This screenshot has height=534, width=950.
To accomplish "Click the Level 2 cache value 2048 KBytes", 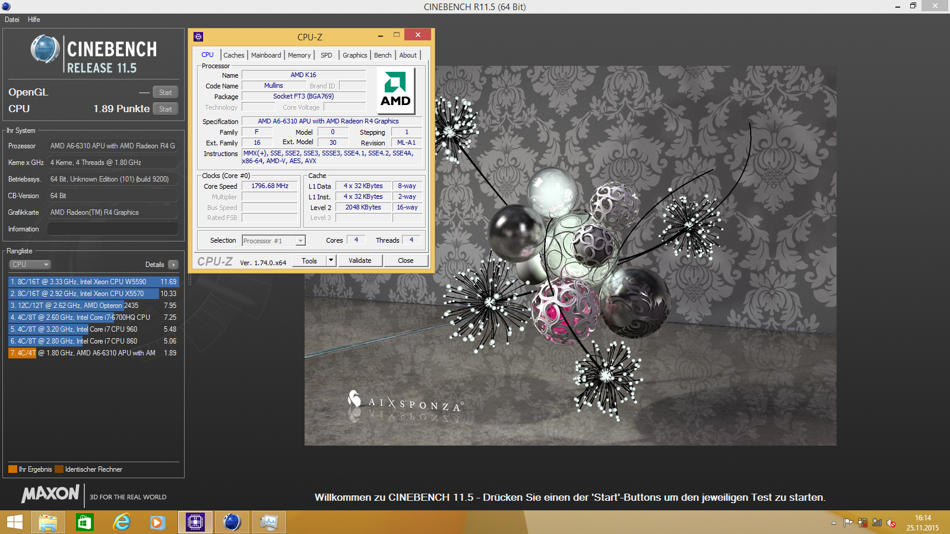I will (363, 208).
